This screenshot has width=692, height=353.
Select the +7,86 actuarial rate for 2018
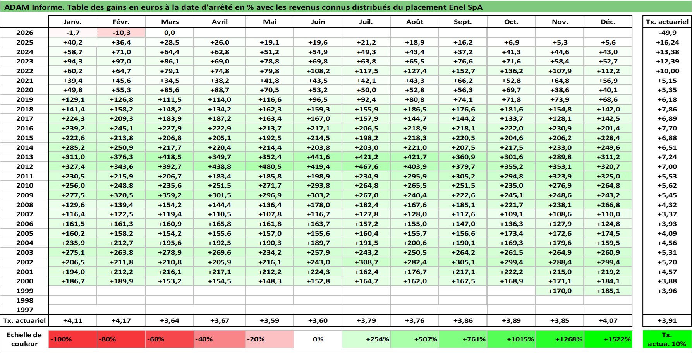667,110
